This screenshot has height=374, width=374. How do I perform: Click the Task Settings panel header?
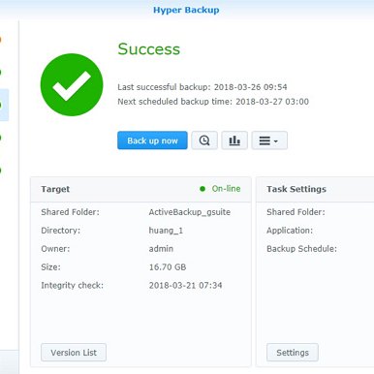[x=315, y=189]
